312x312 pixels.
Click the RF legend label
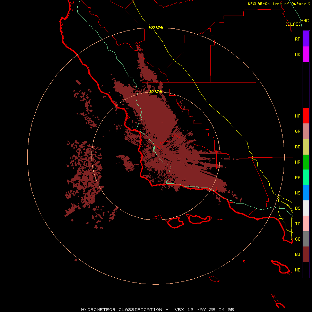(297, 39)
